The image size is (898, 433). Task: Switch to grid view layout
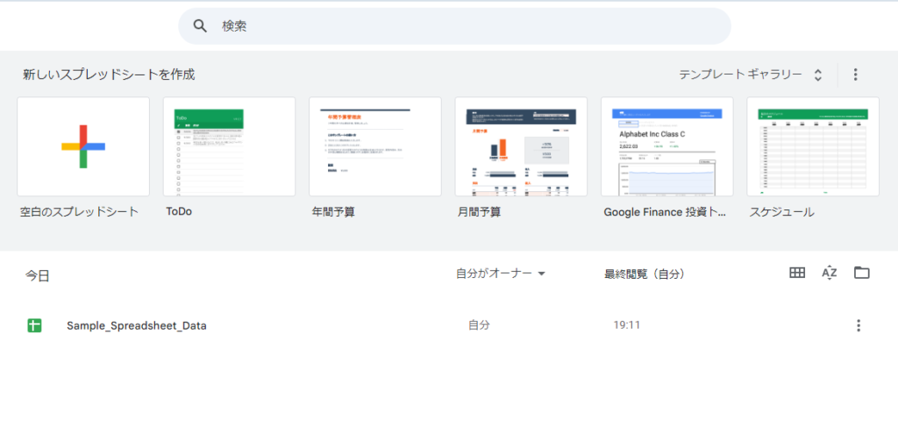pos(797,273)
